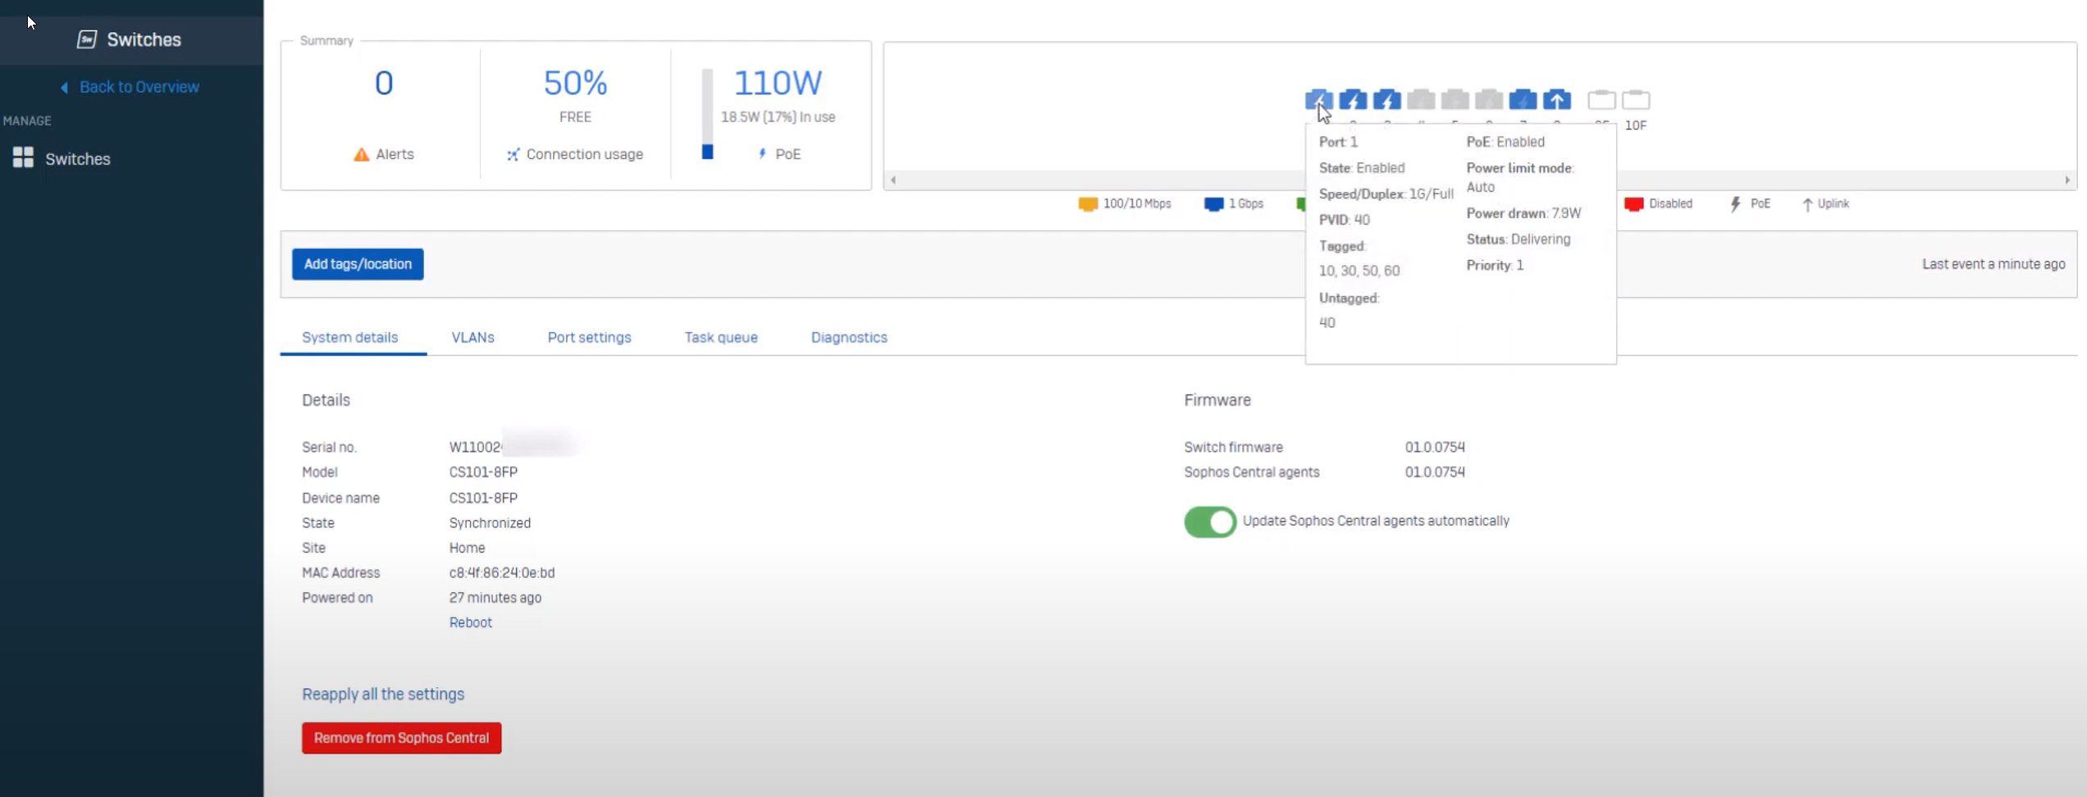This screenshot has height=797, width=2087.
Task: Click port 7 in the port diagram
Action: tap(1523, 100)
